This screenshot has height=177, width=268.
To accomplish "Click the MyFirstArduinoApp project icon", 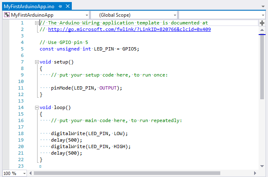I will point(7,15).
